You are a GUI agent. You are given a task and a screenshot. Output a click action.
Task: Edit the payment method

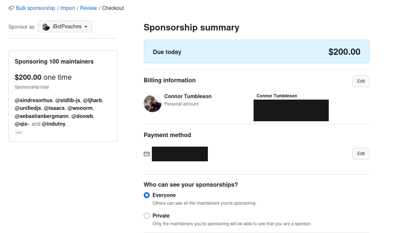[361, 154]
